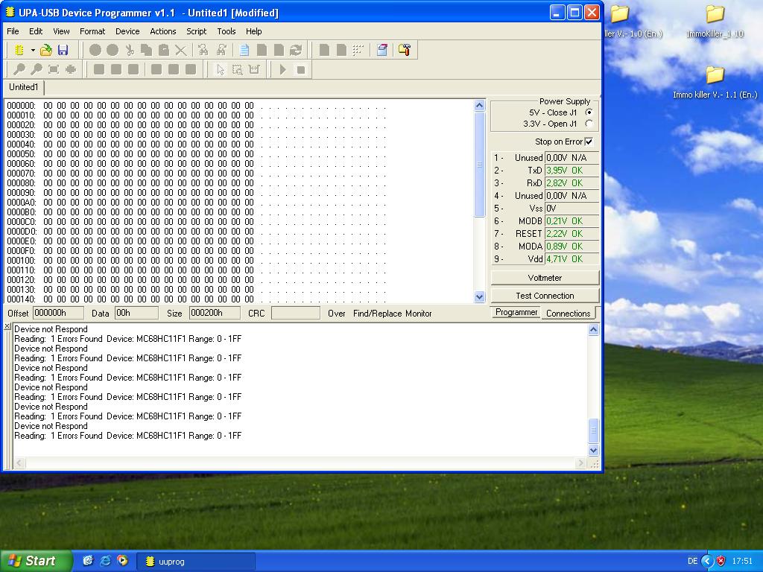
Task: Click the Internet Explorer quick launch icon
Action: click(x=105, y=561)
